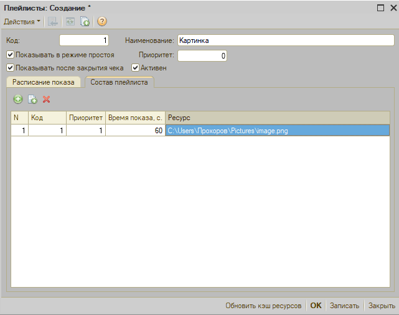Select the image.png resource cell
399x315 pixels.
(x=277, y=131)
